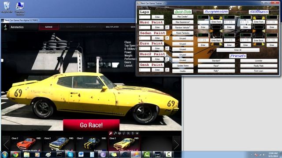Open the gear application taskbar icon

125,154
